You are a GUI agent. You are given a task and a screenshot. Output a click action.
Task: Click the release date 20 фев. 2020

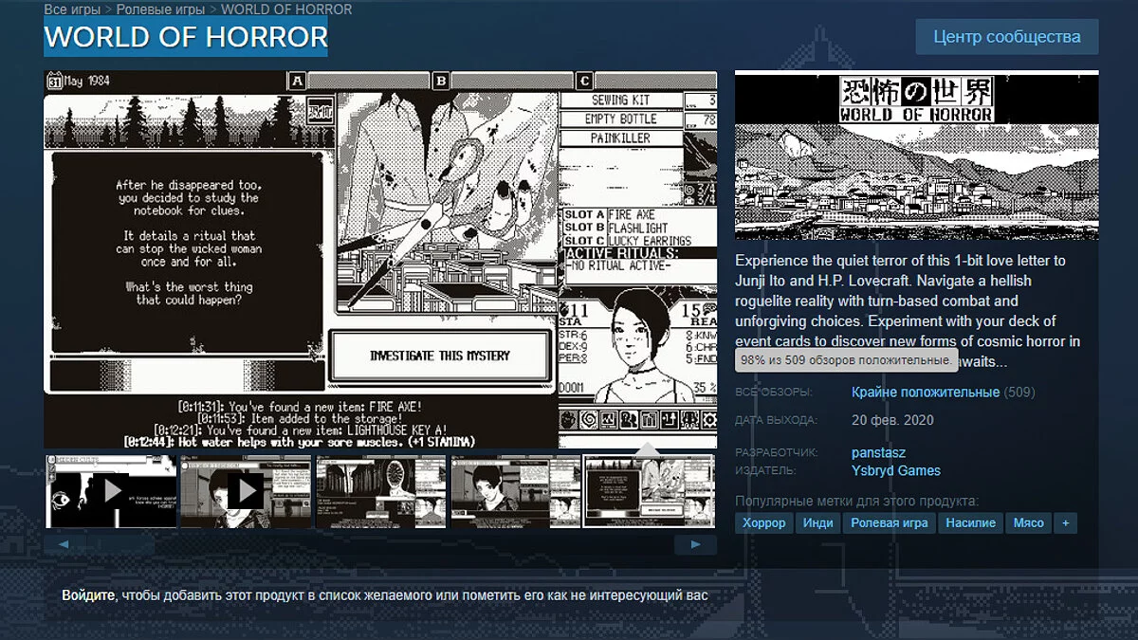(x=892, y=420)
